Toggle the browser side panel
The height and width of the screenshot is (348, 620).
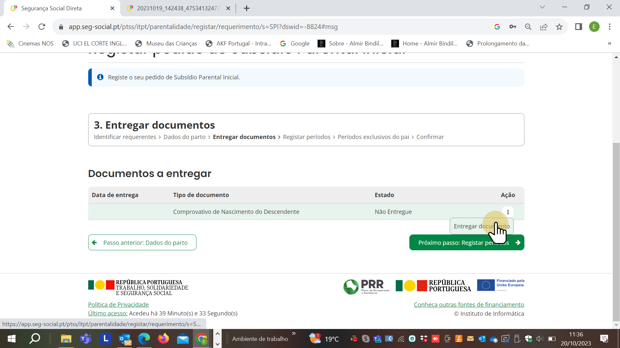click(x=578, y=27)
